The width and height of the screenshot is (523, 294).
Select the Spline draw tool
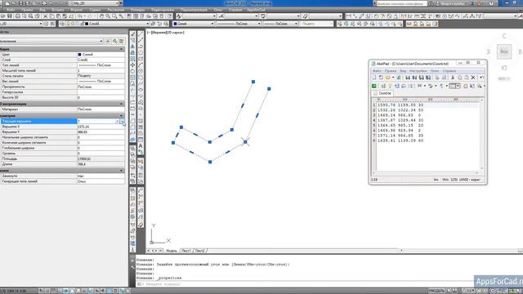[x=141, y=83]
